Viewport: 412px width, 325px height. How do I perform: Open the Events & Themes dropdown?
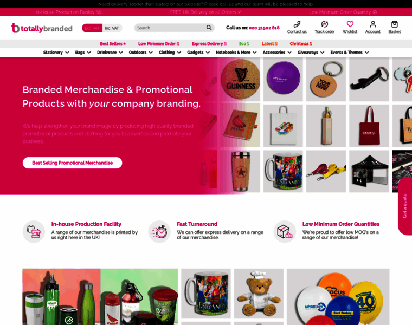(x=350, y=52)
